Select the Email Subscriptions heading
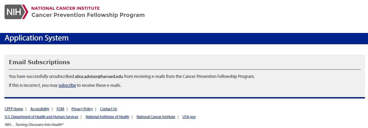Image resolution: width=368 pixels, height=128 pixels. pos(39,62)
